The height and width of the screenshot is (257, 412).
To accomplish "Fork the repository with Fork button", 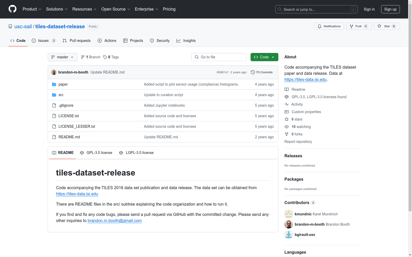I will [359, 26].
